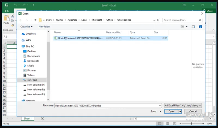Click the Undo arrow in Excel title bar
The width and height of the screenshot is (218, 128).
pyautogui.click(x=15, y=5)
